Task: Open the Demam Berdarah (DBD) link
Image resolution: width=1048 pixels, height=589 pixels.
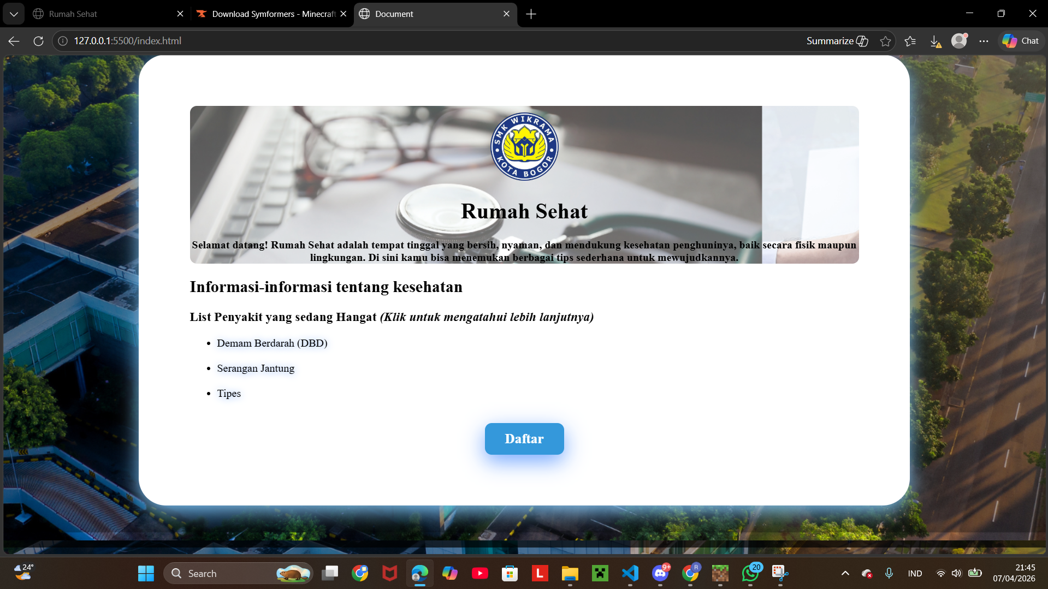Action: pos(272,343)
